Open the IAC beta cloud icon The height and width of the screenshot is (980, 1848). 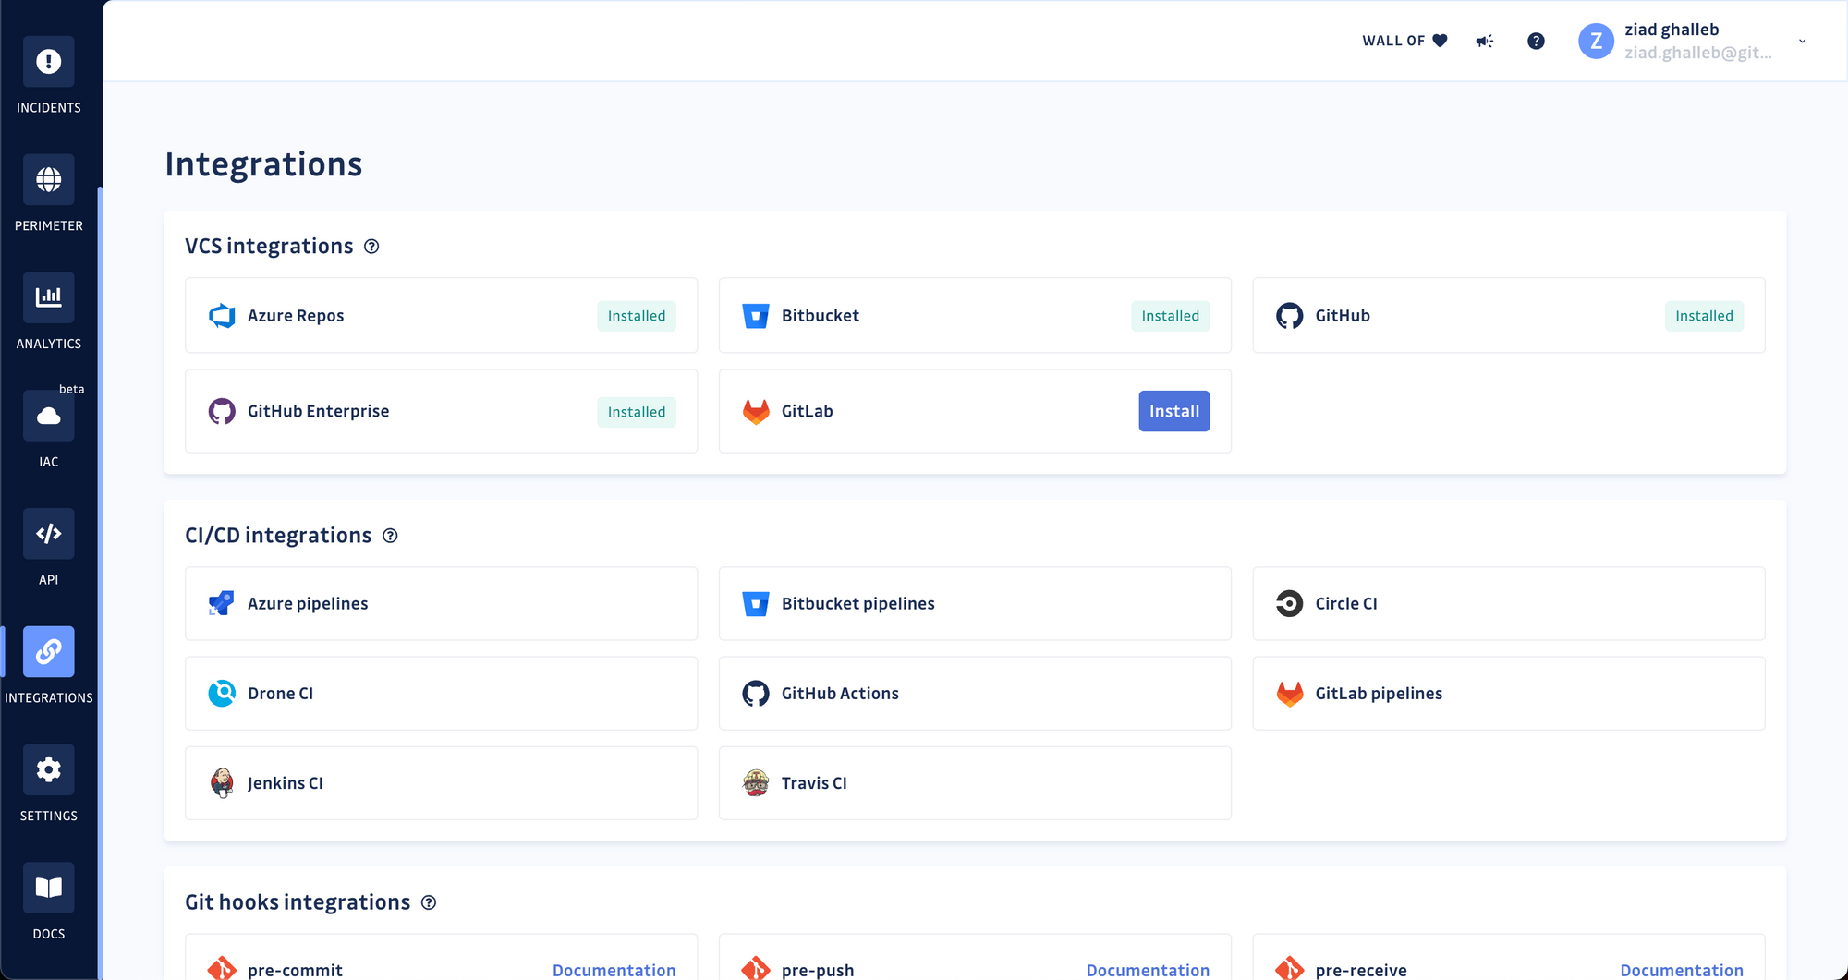click(x=48, y=416)
